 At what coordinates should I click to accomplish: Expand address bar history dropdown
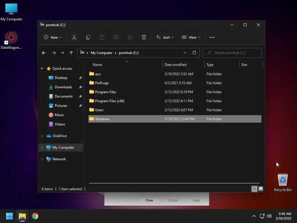pyautogui.click(x=185, y=53)
